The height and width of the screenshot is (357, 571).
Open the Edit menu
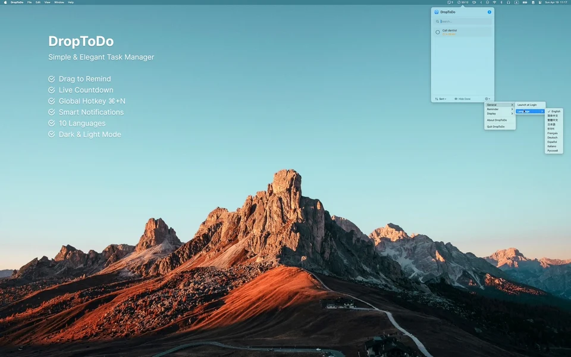(38, 2)
